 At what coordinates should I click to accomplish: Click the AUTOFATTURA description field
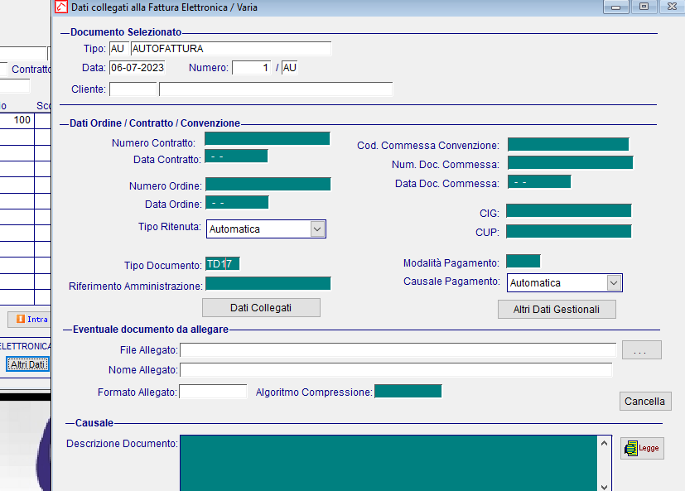230,49
